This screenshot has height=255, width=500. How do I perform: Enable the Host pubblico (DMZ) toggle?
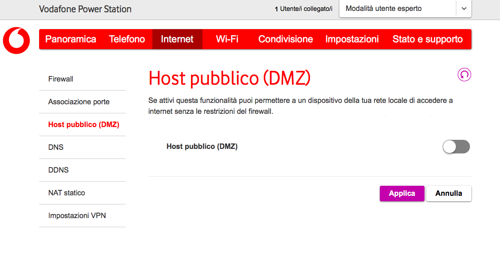pyautogui.click(x=456, y=147)
